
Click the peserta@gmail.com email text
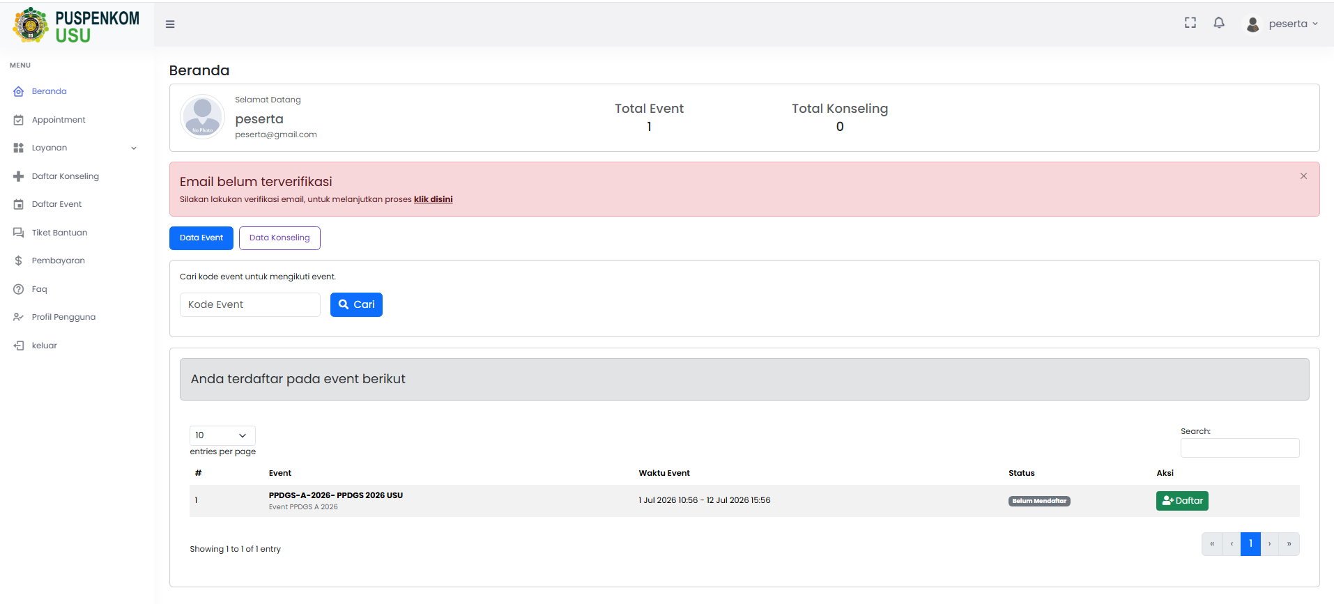pyautogui.click(x=276, y=134)
